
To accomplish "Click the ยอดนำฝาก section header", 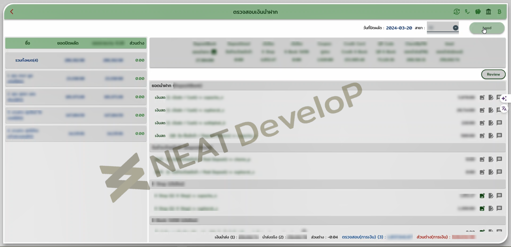I will [328, 85].
